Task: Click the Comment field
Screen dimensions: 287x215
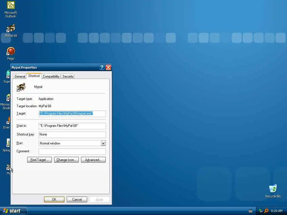Action: click(x=72, y=151)
